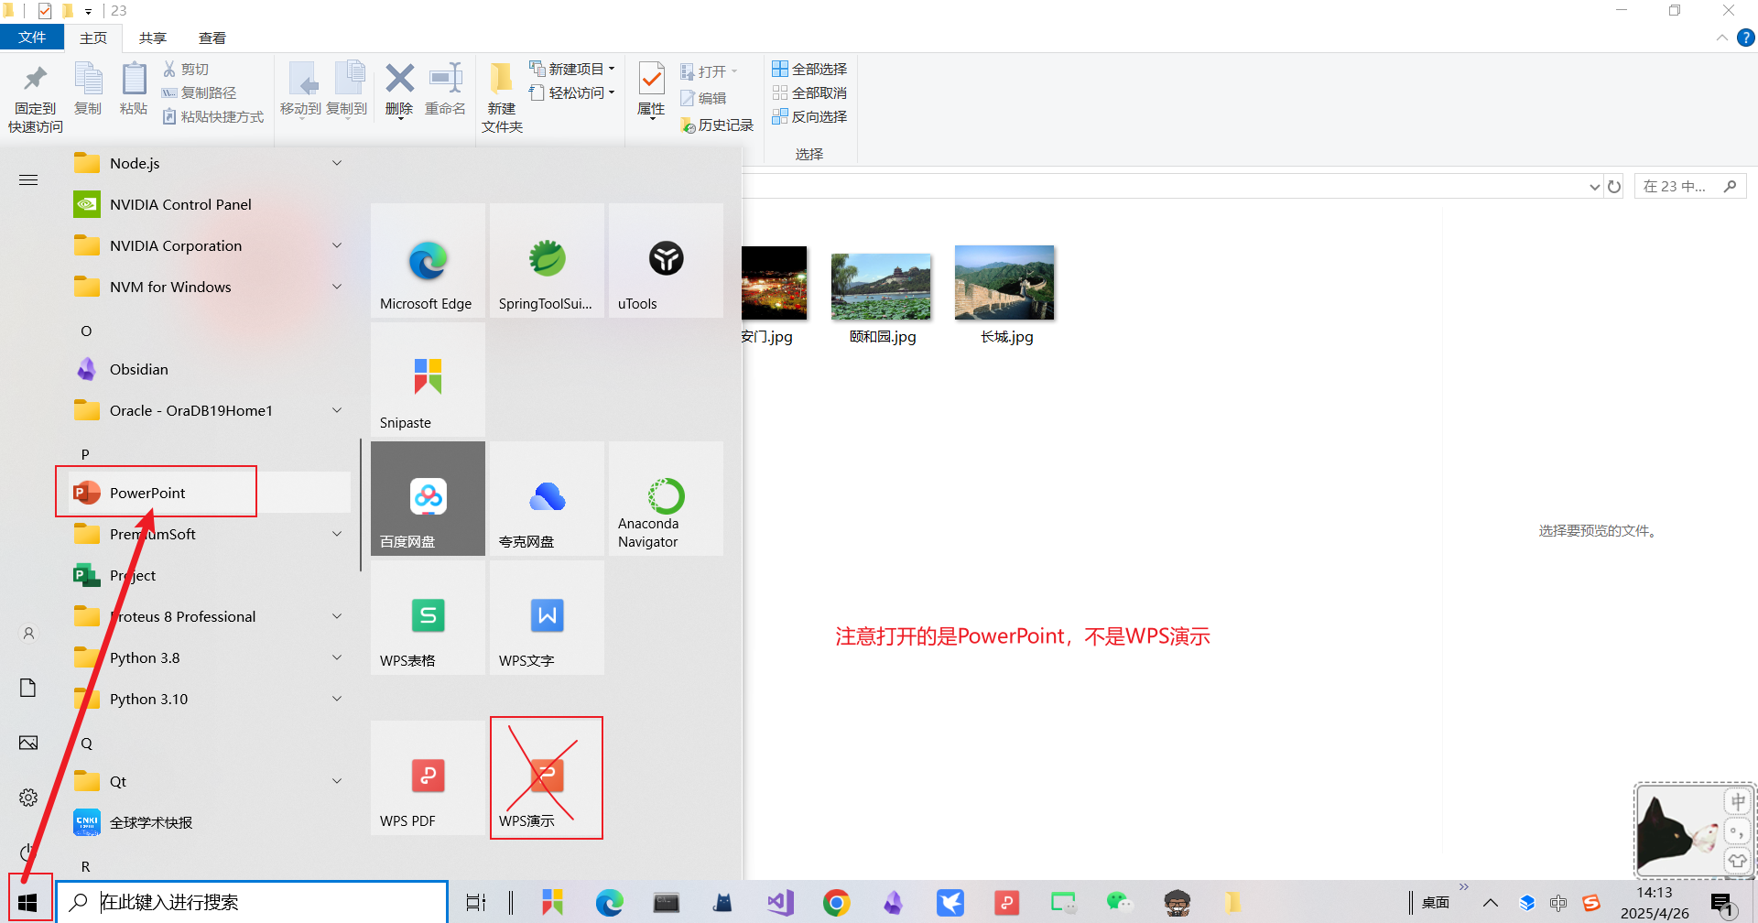Open the 文件 tab
Image resolution: width=1758 pixels, height=923 pixels.
pos(32,38)
